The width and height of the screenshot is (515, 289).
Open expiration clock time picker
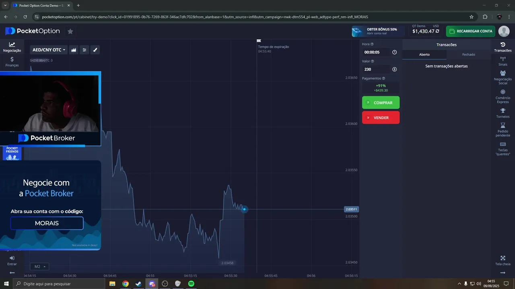coord(394,52)
